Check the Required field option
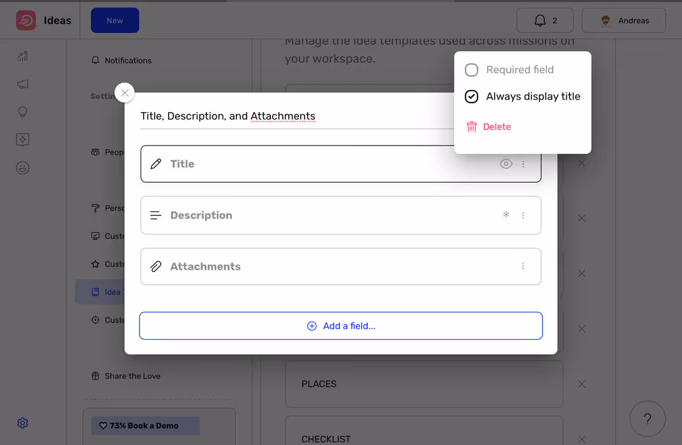This screenshot has width=682, height=445. click(471, 70)
